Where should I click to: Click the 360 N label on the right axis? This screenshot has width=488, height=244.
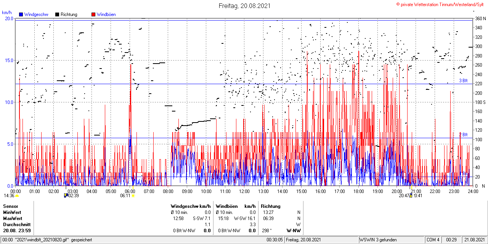(480, 18)
